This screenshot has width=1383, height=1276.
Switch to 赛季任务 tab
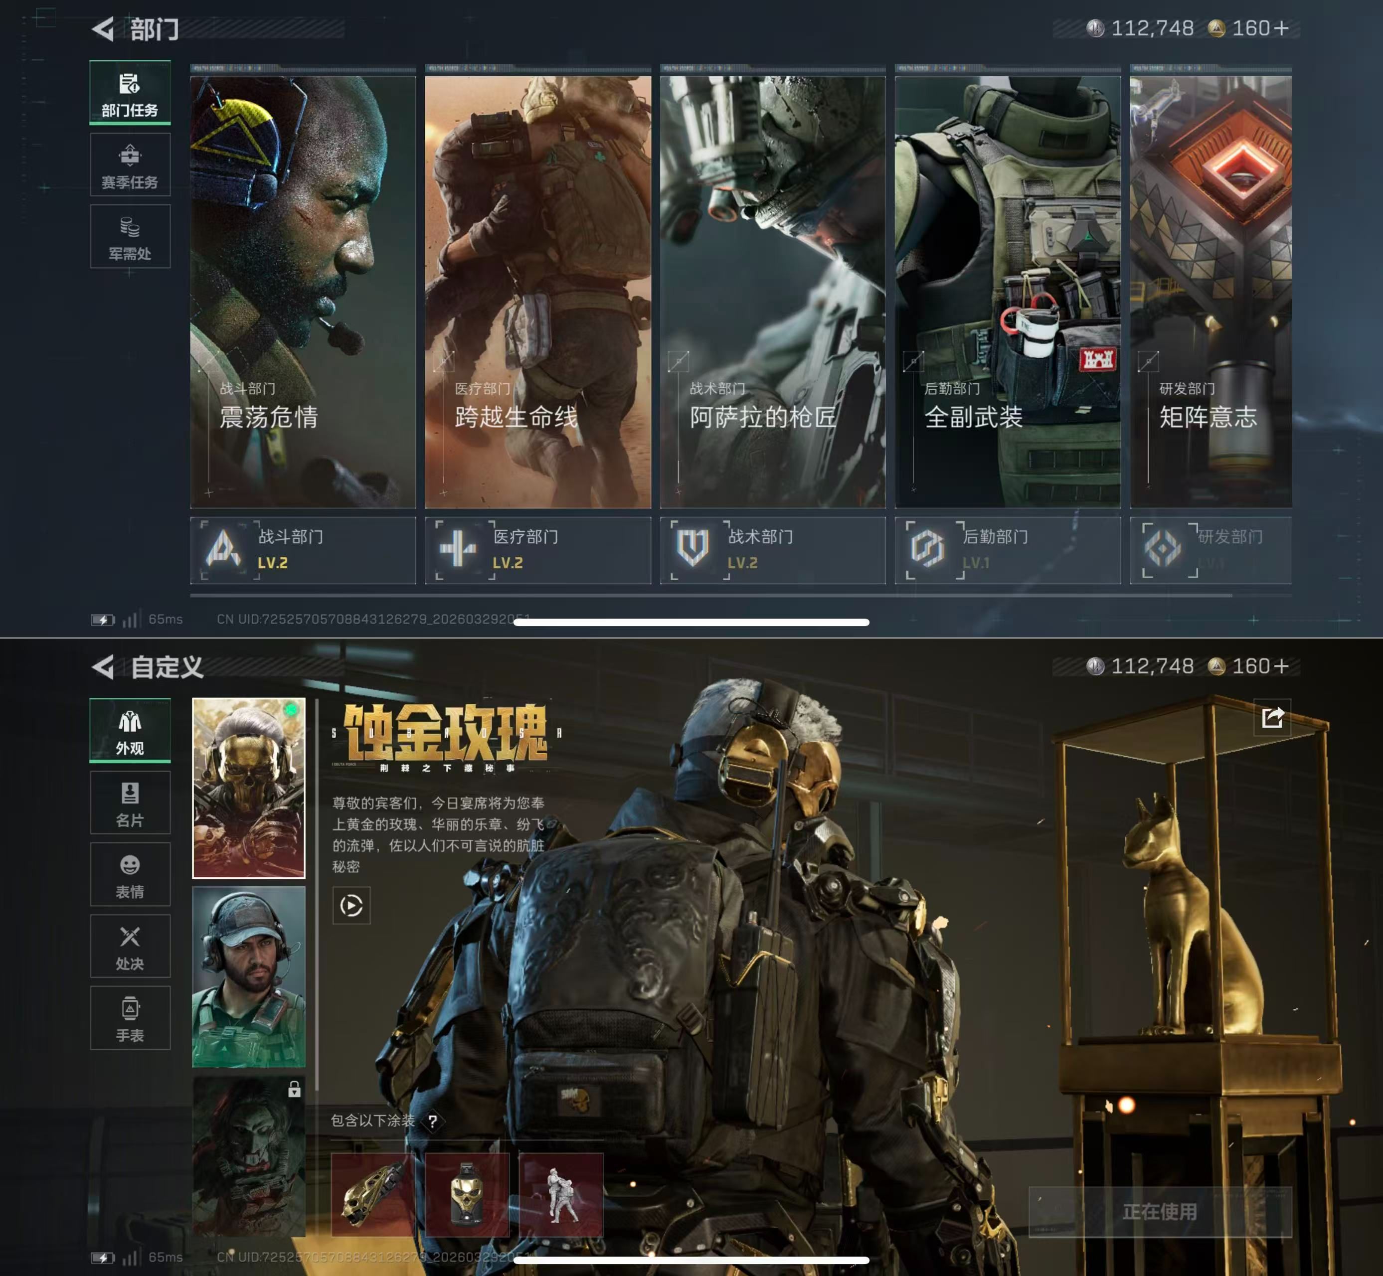[x=130, y=165]
